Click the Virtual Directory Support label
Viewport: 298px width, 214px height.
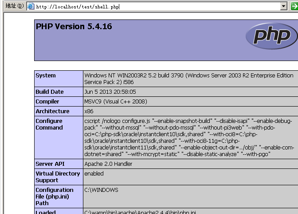pyautogui.click(x=58, y=177)
